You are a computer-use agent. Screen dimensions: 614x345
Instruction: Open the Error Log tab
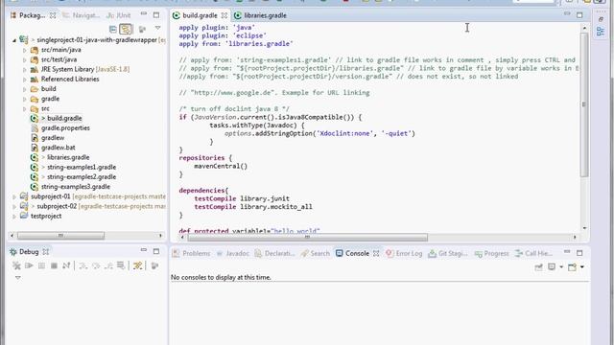[x=404, y=253]
